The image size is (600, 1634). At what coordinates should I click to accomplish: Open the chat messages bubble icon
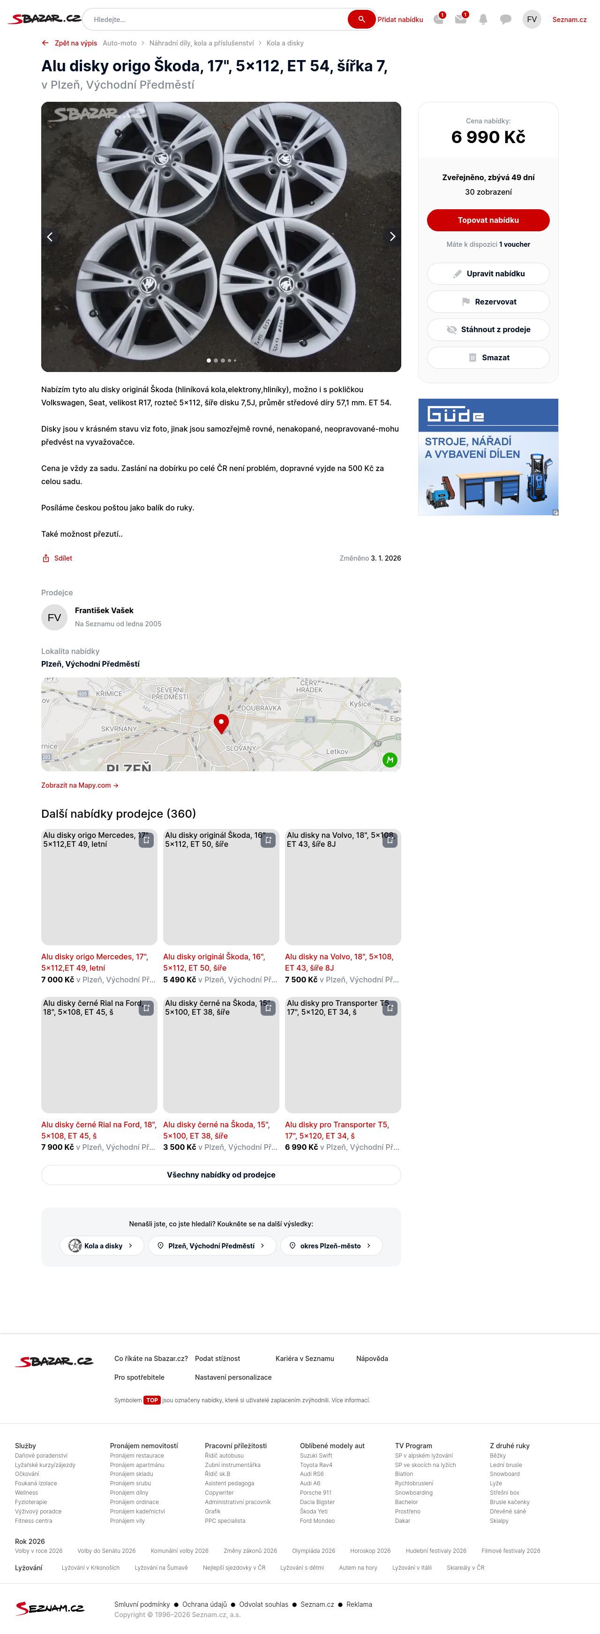(505, 20)
